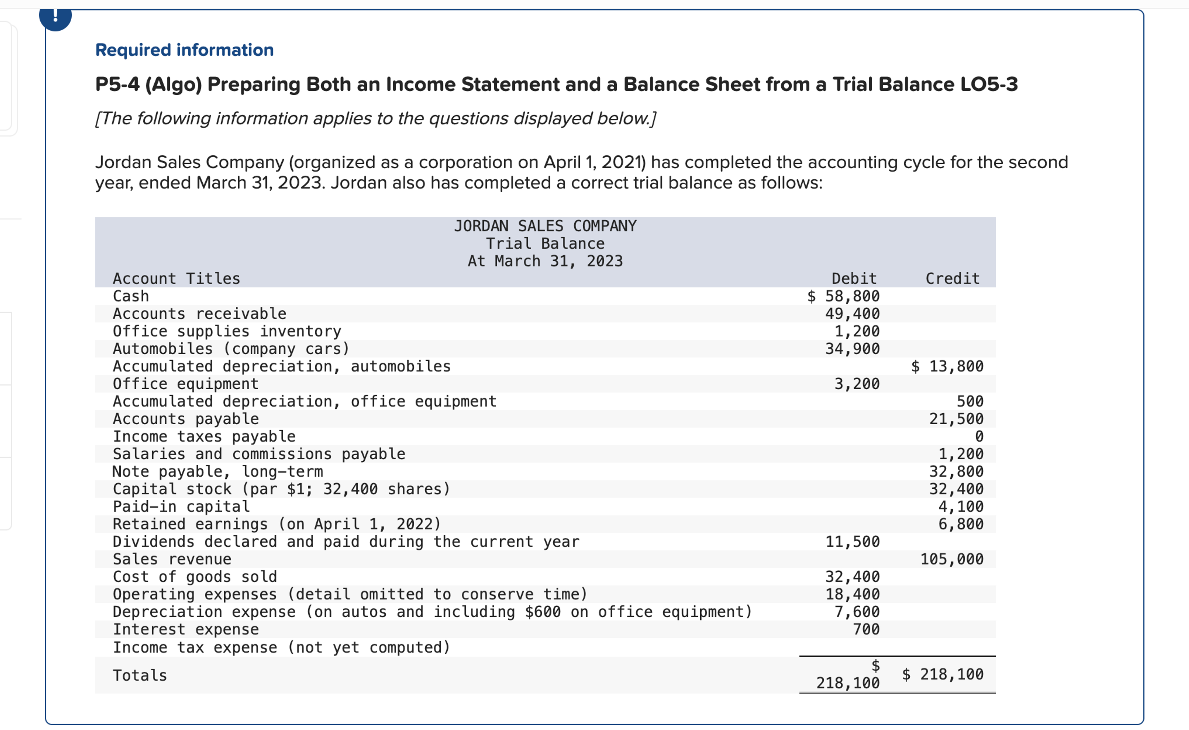Screen dimensions: 1189x730
Task: Click the Income taxes payable row
Action: click(204, 437)
